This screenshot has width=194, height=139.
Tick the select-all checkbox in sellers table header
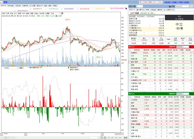coord(130,97)
